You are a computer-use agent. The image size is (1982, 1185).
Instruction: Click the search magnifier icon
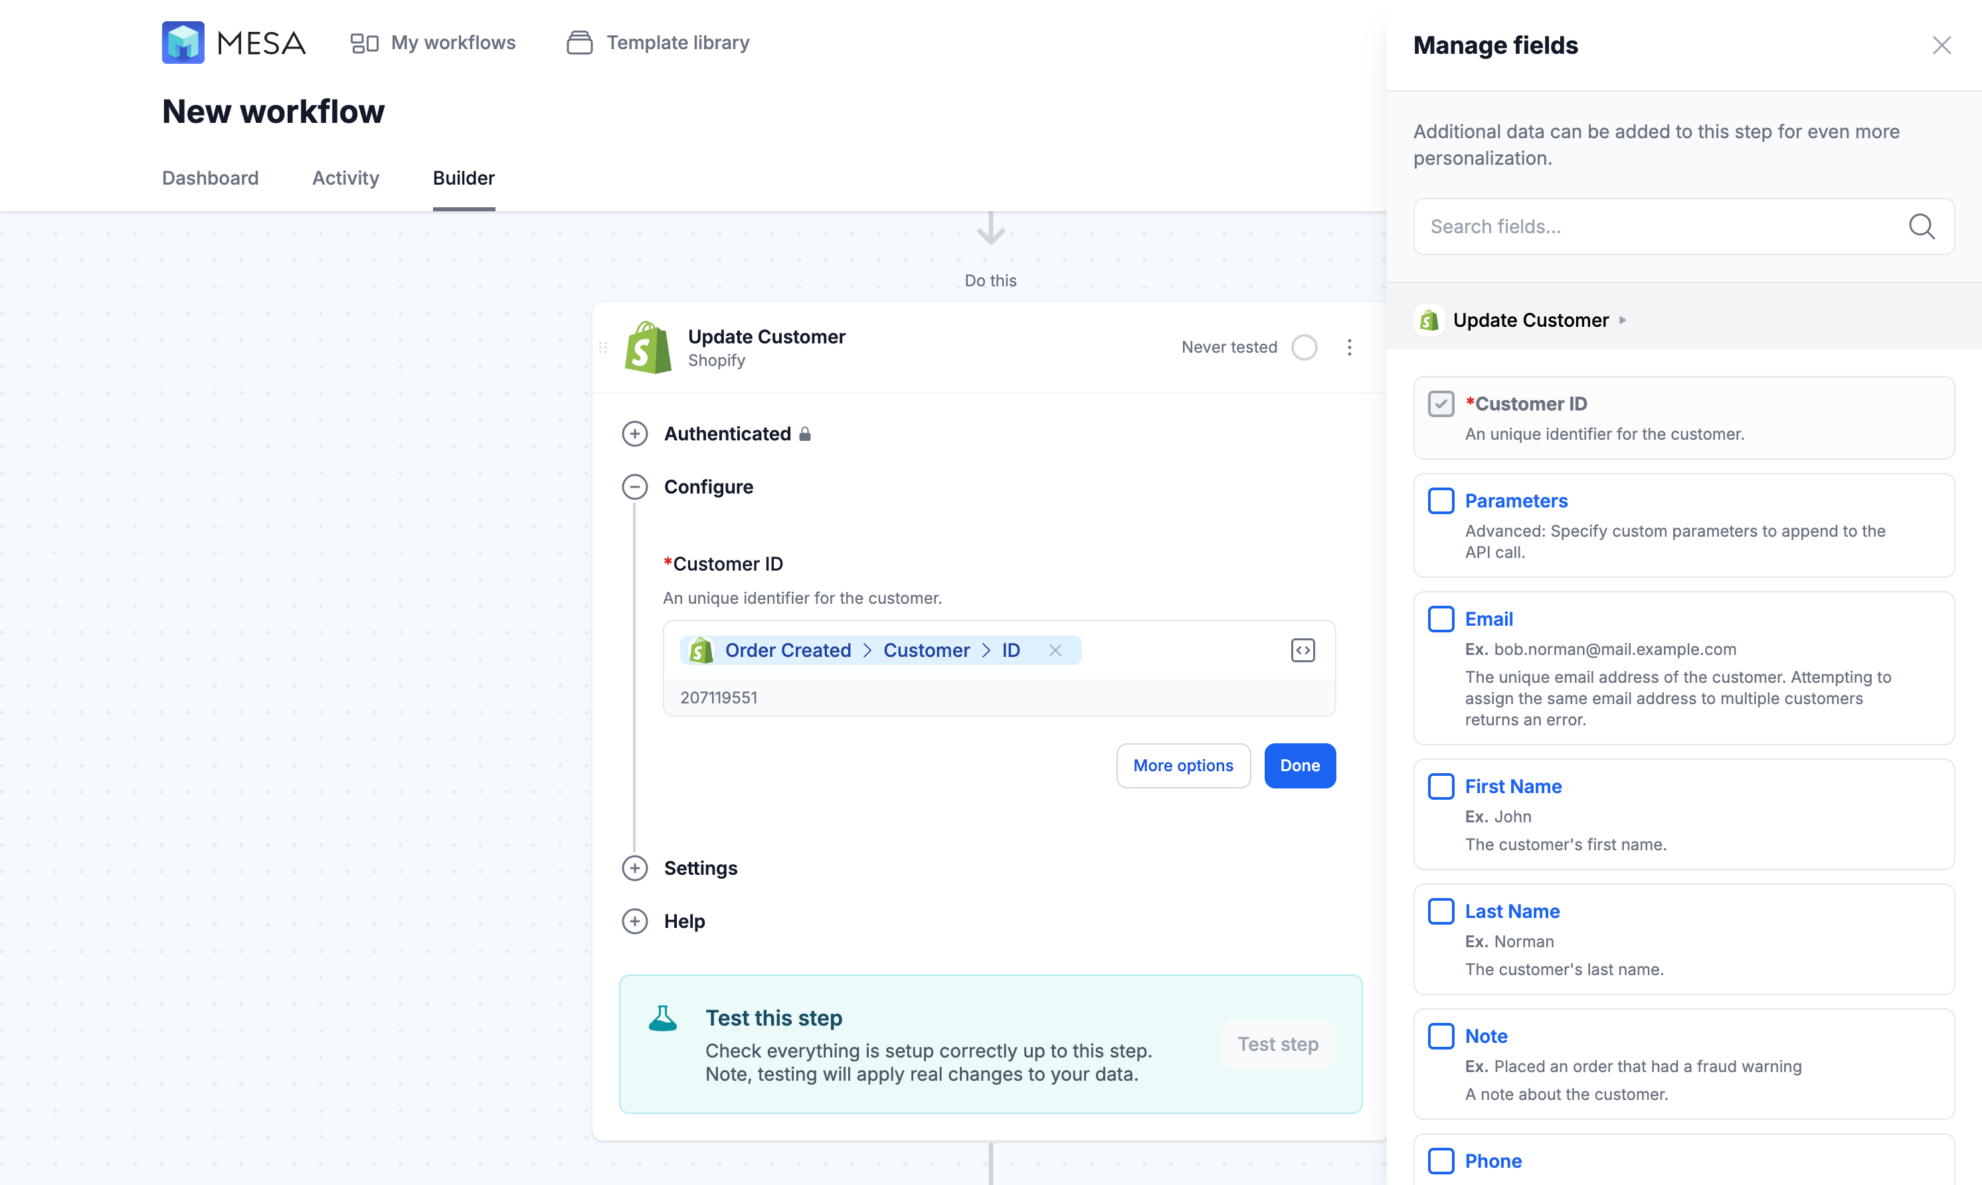[x=1922, y=227]
